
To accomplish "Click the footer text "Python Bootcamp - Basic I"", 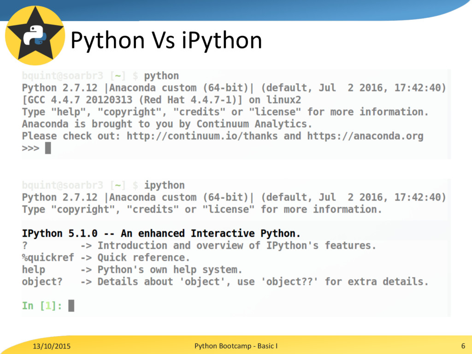I will pos(236,346).
